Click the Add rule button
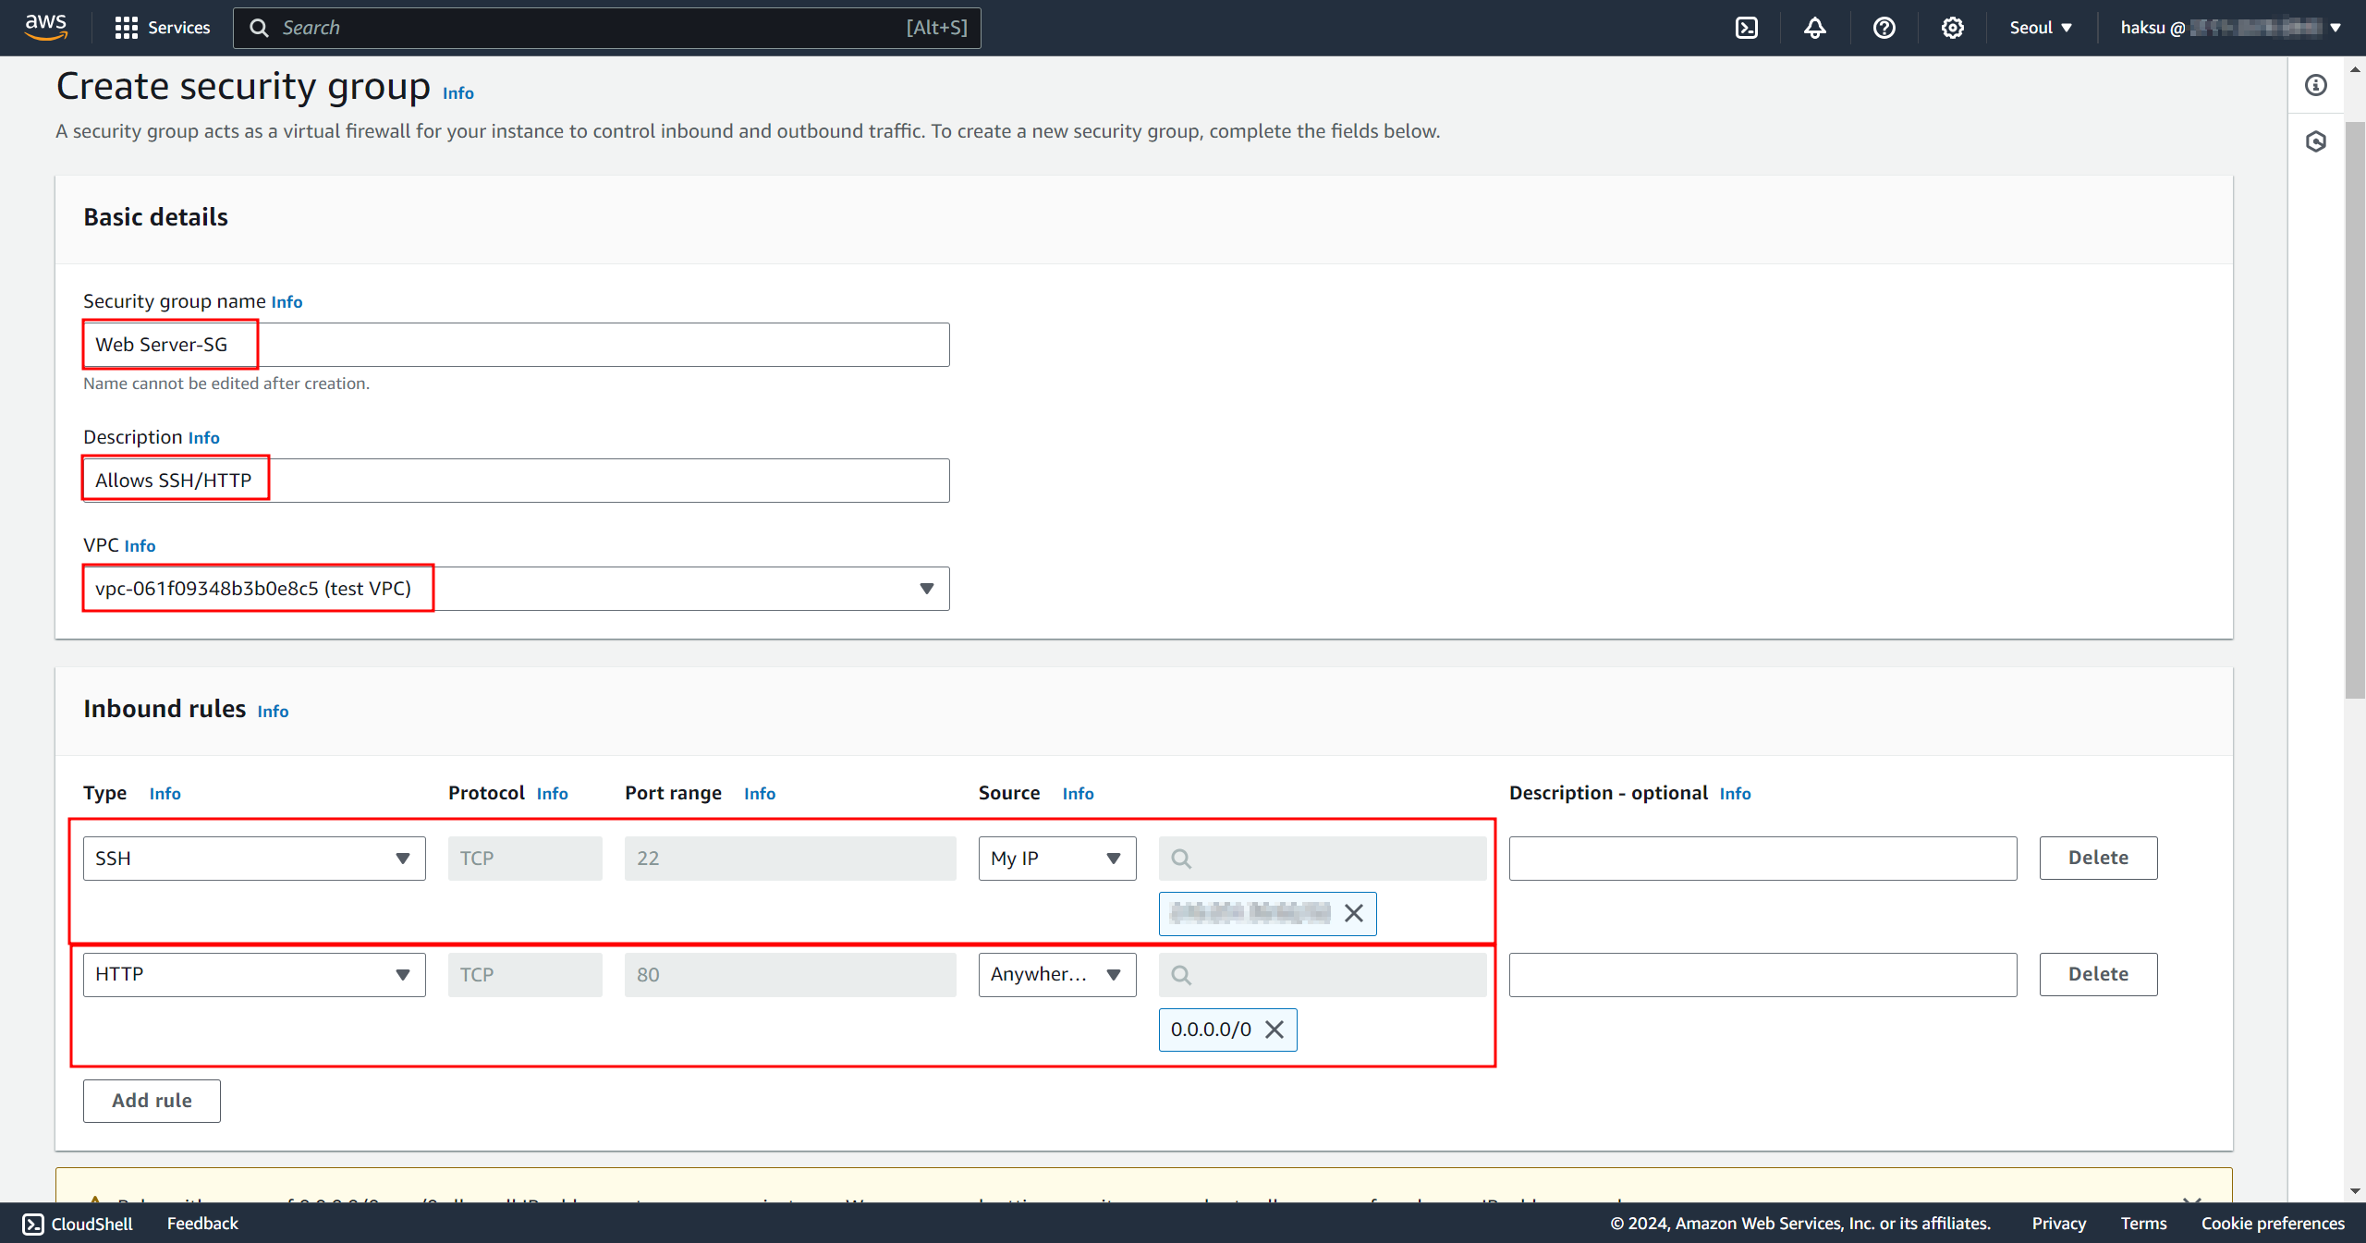This screenshot has width=2366, height=1243. [152, 1101]
